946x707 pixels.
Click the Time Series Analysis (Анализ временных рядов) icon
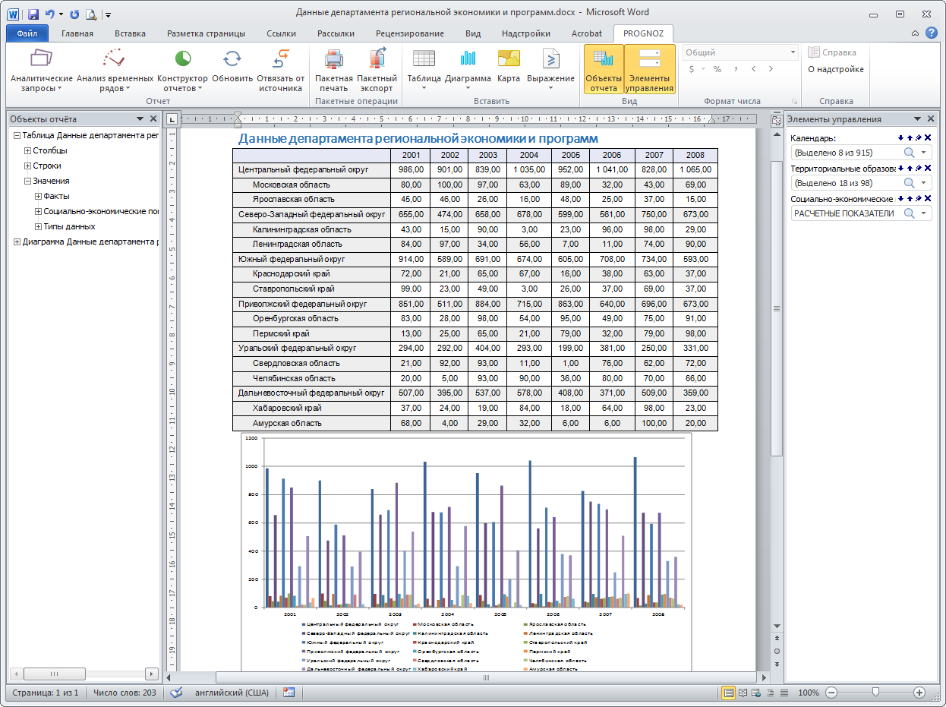tap(115, 59)
